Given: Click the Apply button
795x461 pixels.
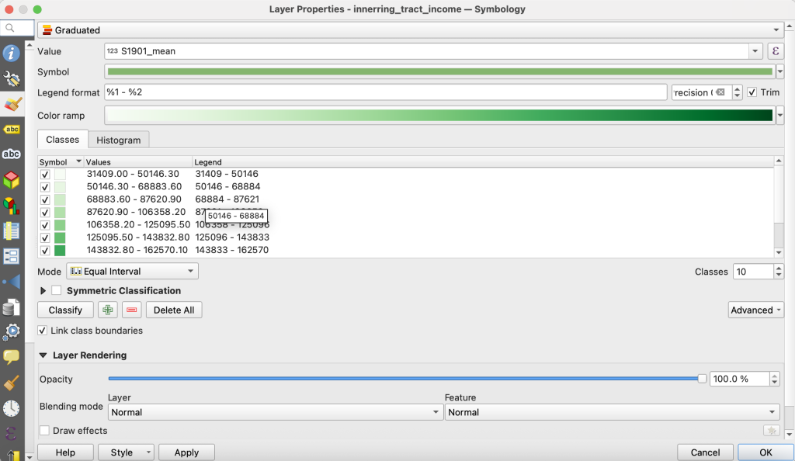Looking at the screenshot, I should click(x=186, y=452).
